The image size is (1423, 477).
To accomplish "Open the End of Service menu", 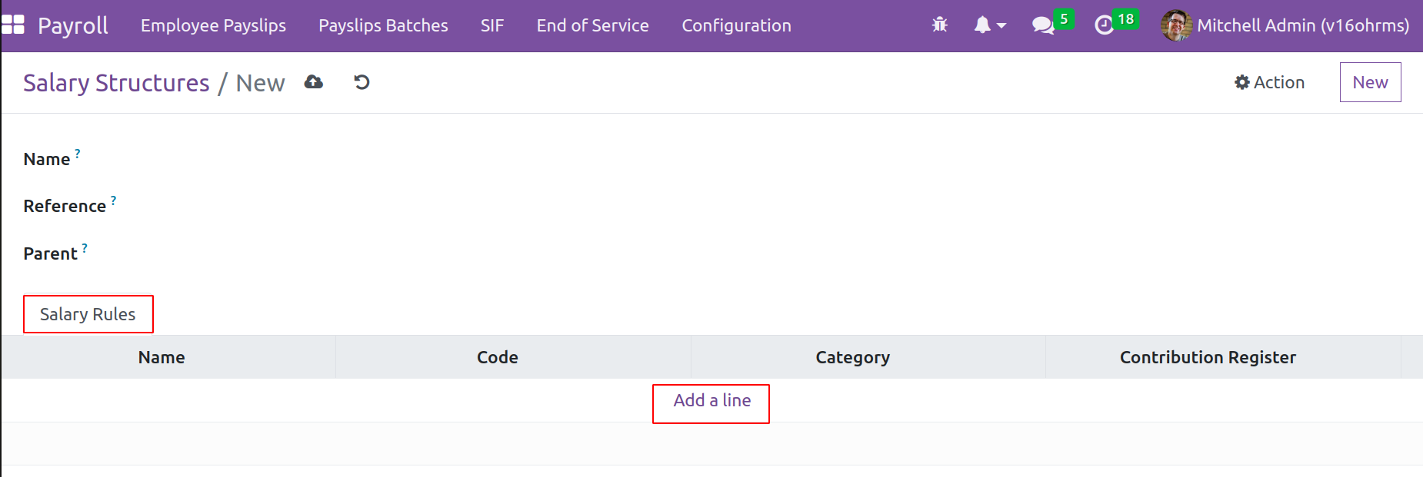I will [x=592, y=25].
